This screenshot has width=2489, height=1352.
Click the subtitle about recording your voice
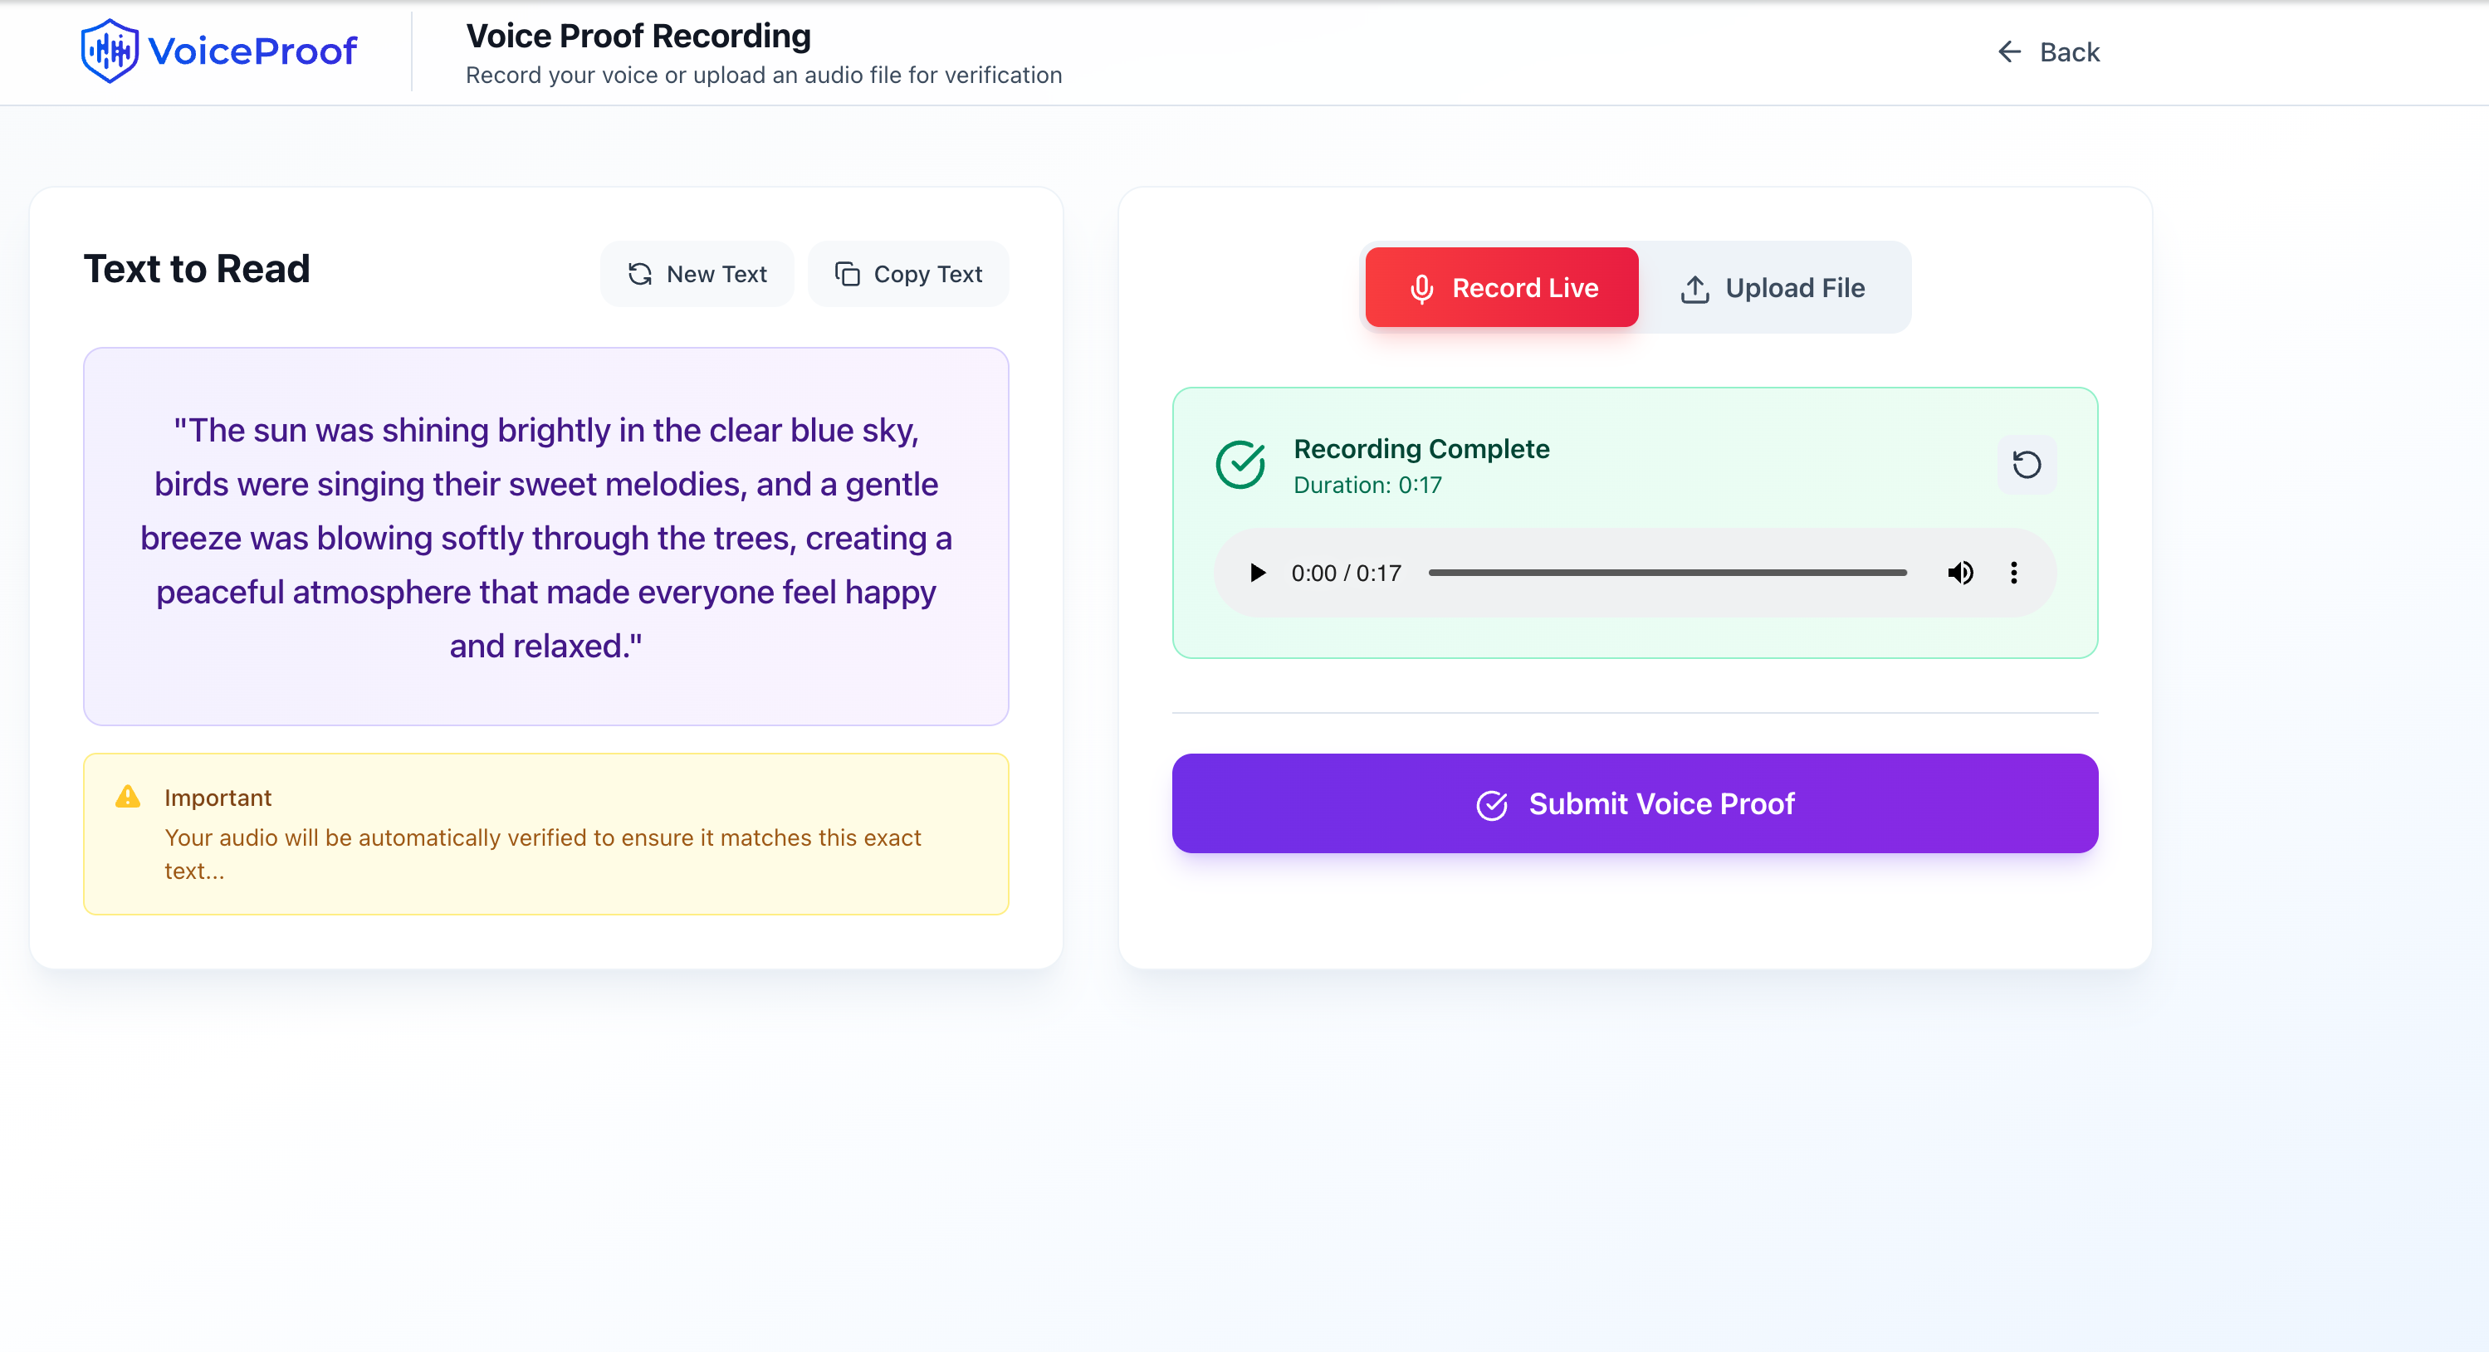pyautogui.click(x=763, y=76)
